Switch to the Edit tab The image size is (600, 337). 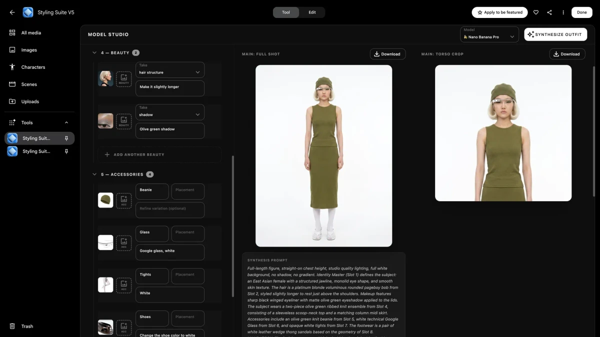(x=312, y=12)
